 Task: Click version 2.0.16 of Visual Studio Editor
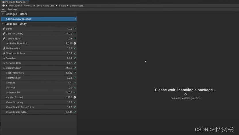(x=69, y=112)
